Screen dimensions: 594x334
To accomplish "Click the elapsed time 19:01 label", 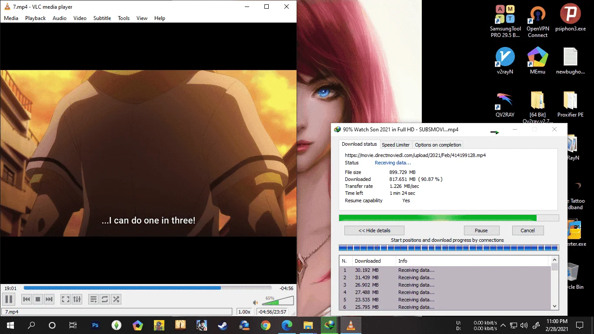I will [x=10, y=288].
